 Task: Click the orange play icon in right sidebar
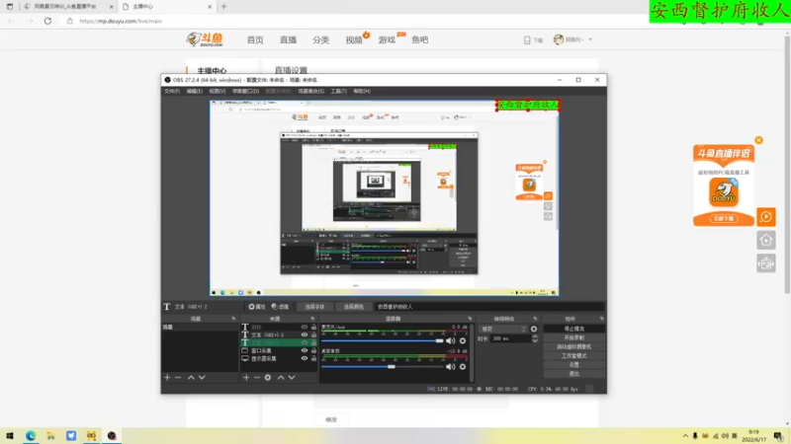pos(765,217)
